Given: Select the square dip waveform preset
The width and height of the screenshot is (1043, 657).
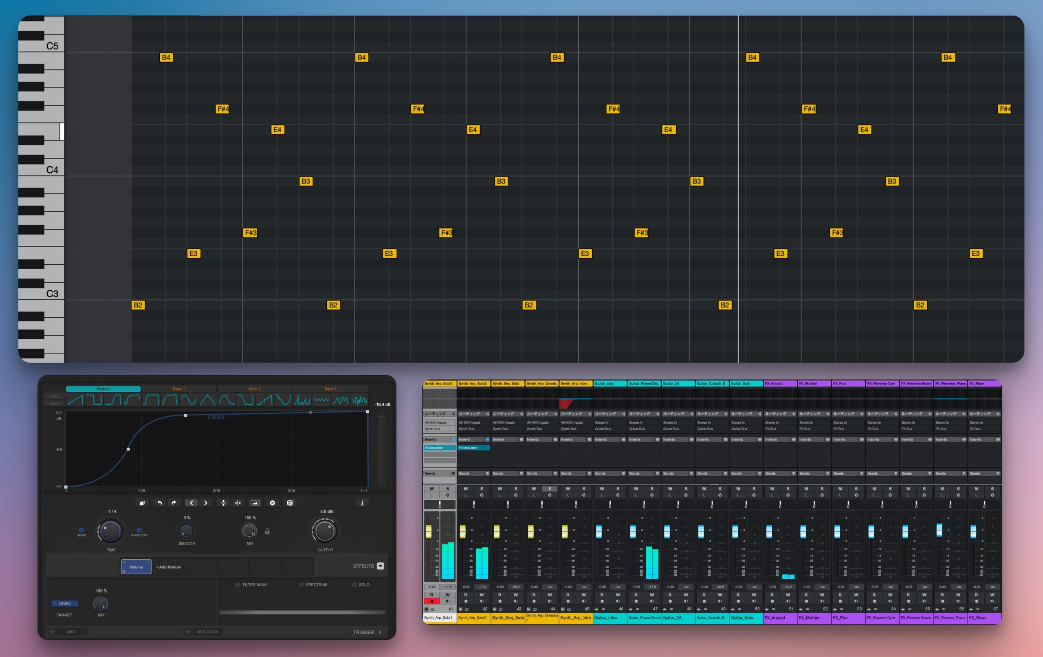Looking at the screenshot, I should point(94,400).
